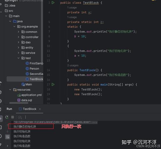Expand the service package
The image size is (161, 149).
click(x=18, y=53)
